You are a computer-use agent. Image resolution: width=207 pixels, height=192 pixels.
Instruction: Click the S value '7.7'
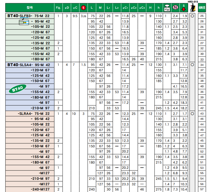pyautogui.click(x=185, y=151)
